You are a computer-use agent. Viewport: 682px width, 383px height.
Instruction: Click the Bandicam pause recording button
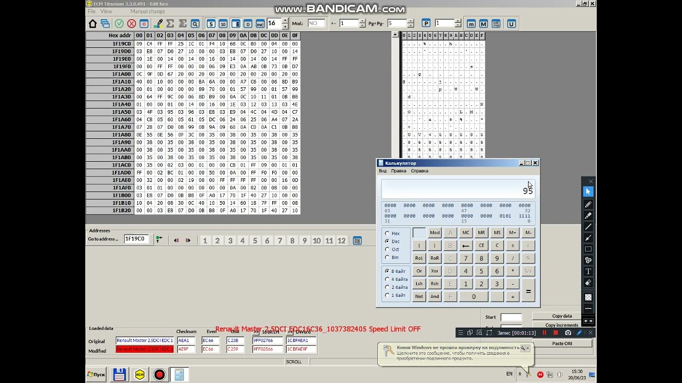[x=545, y=333]
